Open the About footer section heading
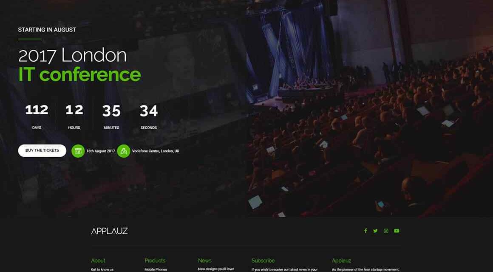The height and width of the screenshot is (272, 493). point(98,261)
